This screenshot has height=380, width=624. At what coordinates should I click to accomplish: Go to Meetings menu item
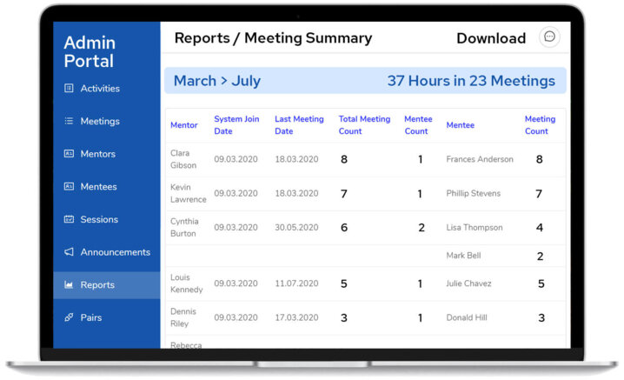pos(100,121)
